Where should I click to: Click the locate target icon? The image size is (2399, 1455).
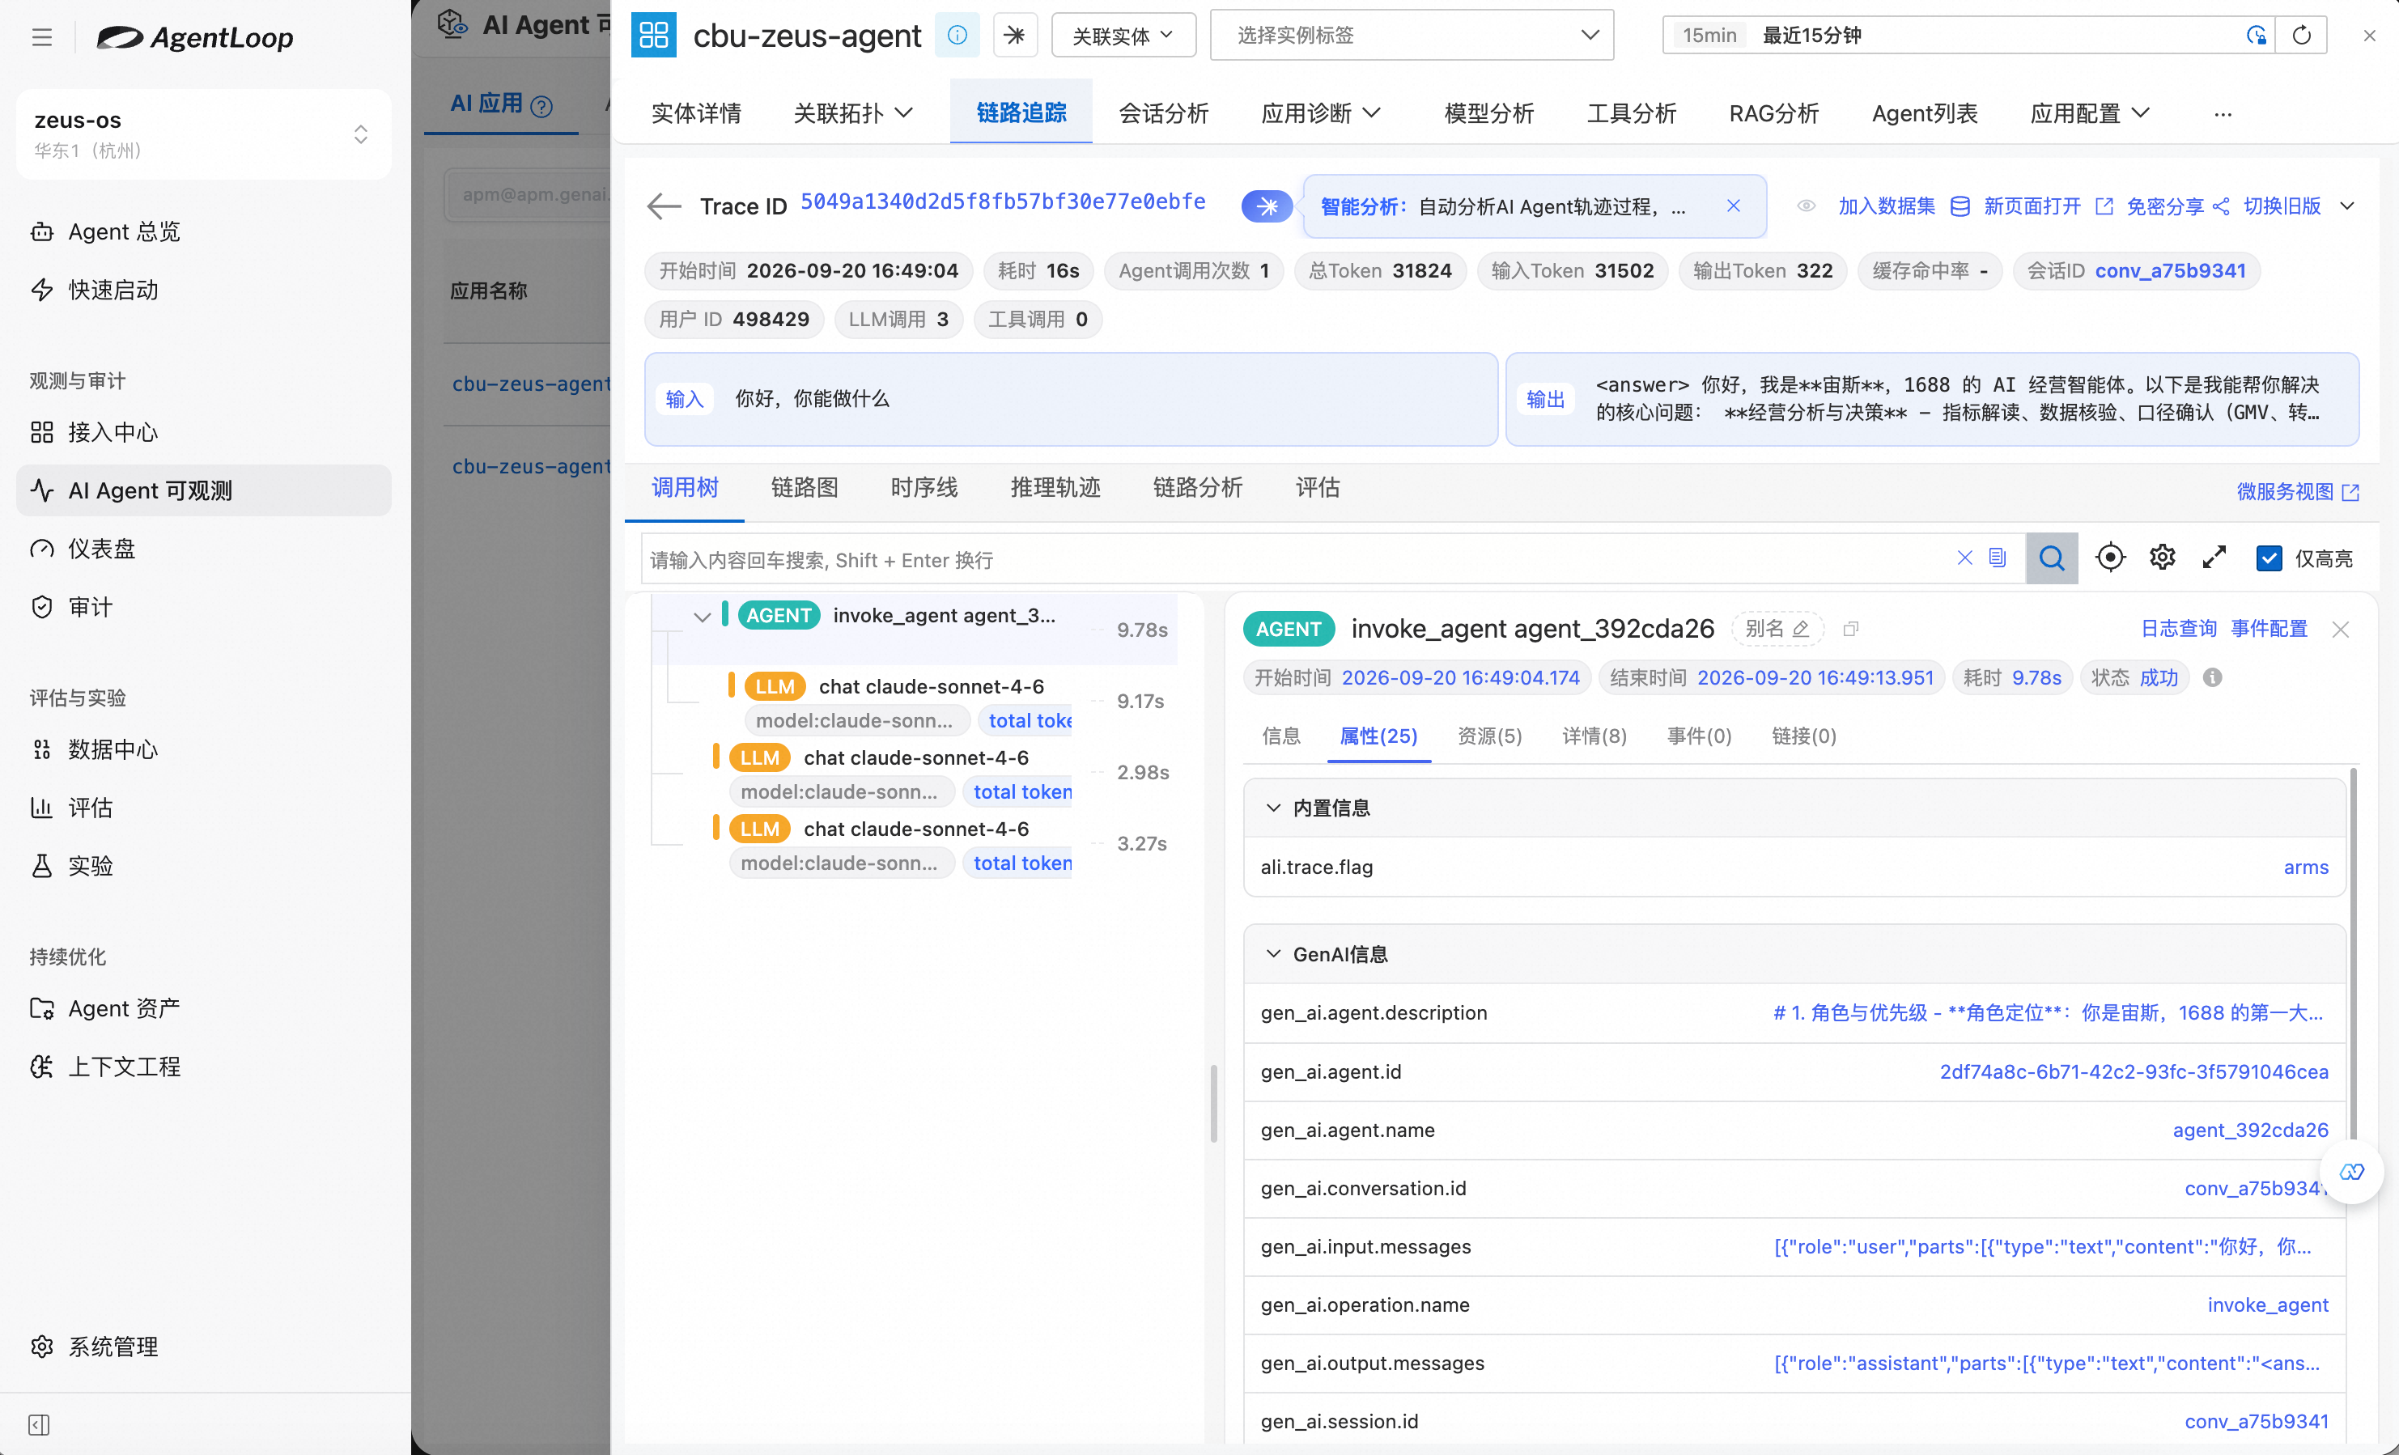2110,558
